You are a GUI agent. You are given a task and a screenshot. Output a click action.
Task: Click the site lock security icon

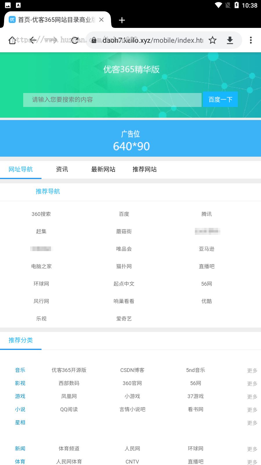[x=94, y=40]
